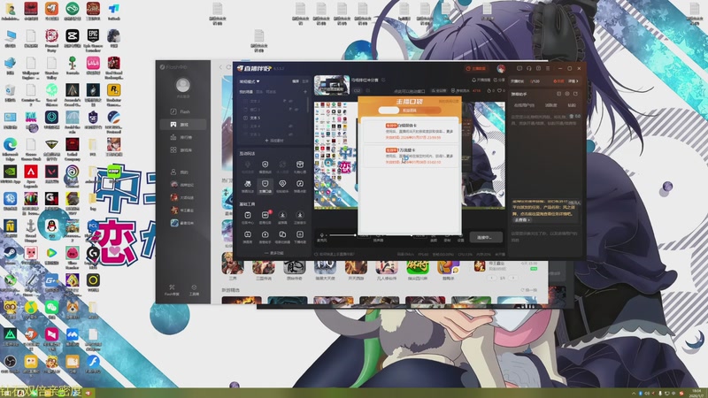Toggle visibility eye of the bottom source row
Viewport: 708px width, 398px height.
pyautogui.click(x=290, y=134)
